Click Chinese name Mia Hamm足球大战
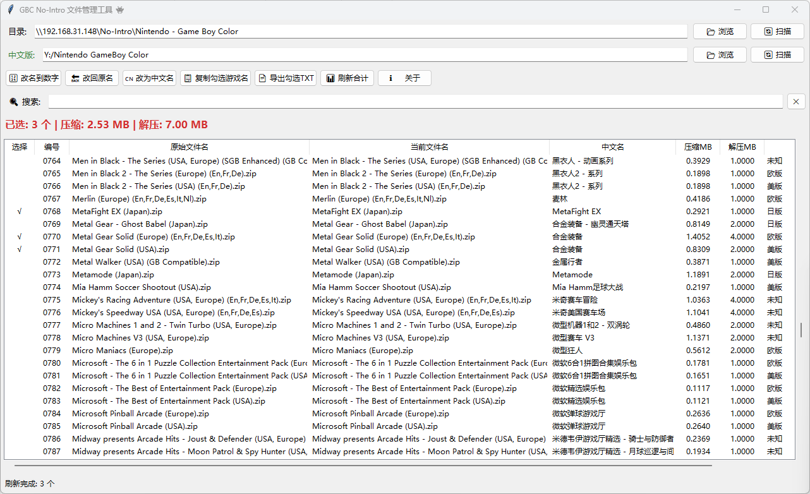Viewport: 810px width, 494px height. 588,287
